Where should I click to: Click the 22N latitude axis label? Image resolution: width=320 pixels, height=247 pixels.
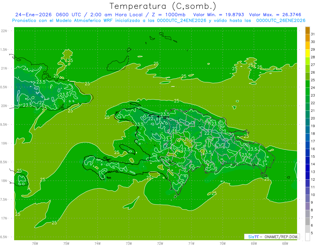4,31
